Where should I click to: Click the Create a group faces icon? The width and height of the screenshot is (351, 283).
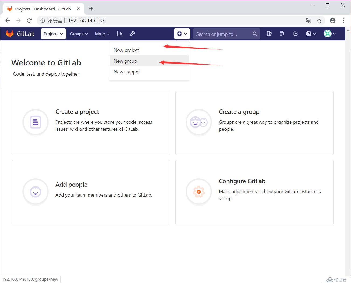(x=199, y=122)
